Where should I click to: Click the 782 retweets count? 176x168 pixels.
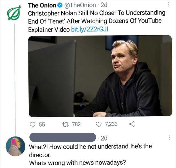pos(76,124)
